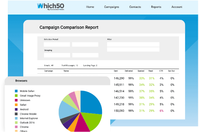
Task: Click the first Selection Period field
Action: coord(57,44)
